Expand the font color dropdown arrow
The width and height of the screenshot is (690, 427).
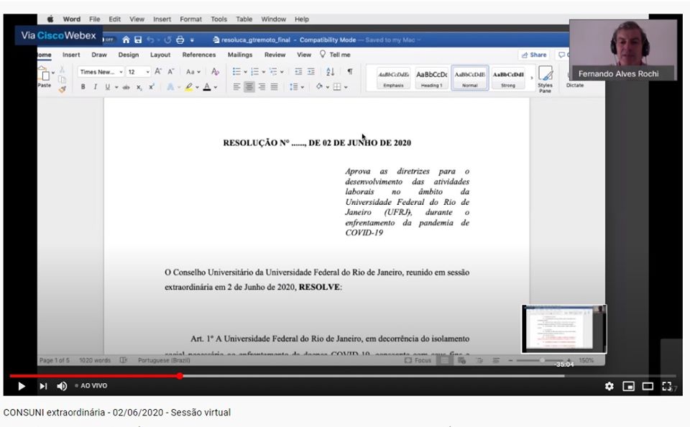[x=215, y=87]
